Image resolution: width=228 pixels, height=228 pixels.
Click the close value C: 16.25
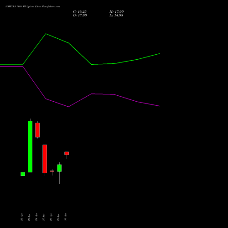[80, 12]
